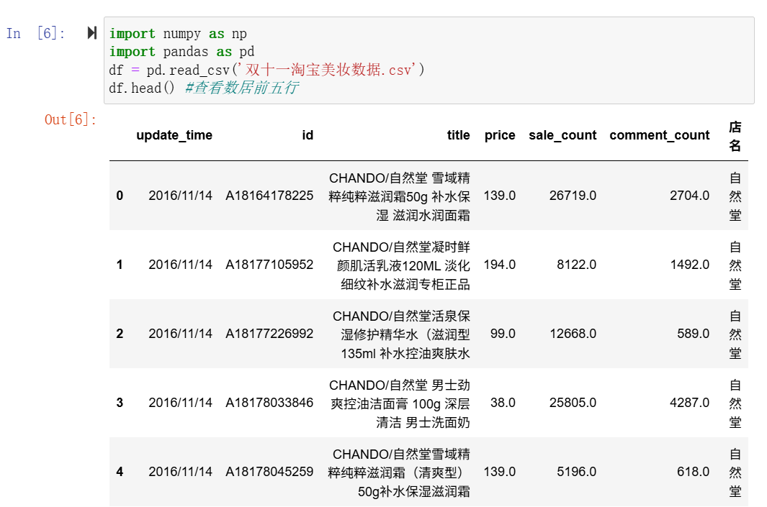Click sale_count value 5196.0
Image resolution: width=767 pixels, height=507 pixels.
point(577,472)
